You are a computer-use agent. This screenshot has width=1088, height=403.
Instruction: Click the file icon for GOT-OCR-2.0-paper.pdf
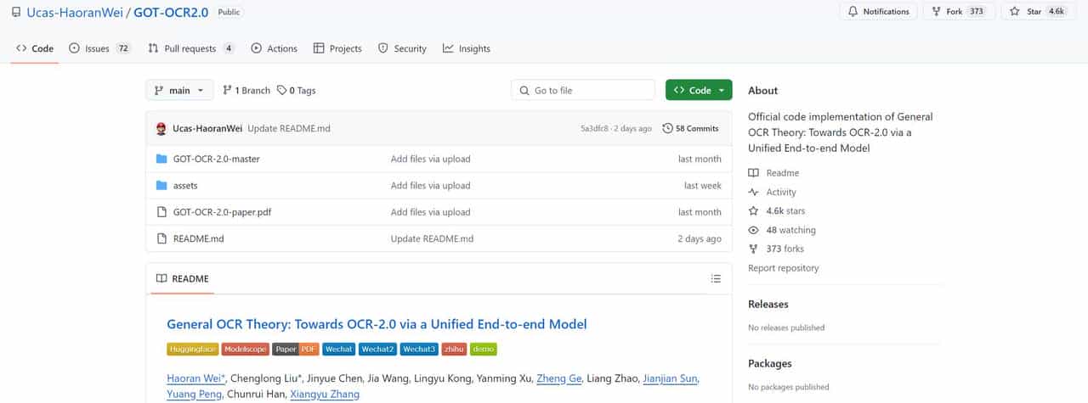pyautogui.click(x=161, y=212)
